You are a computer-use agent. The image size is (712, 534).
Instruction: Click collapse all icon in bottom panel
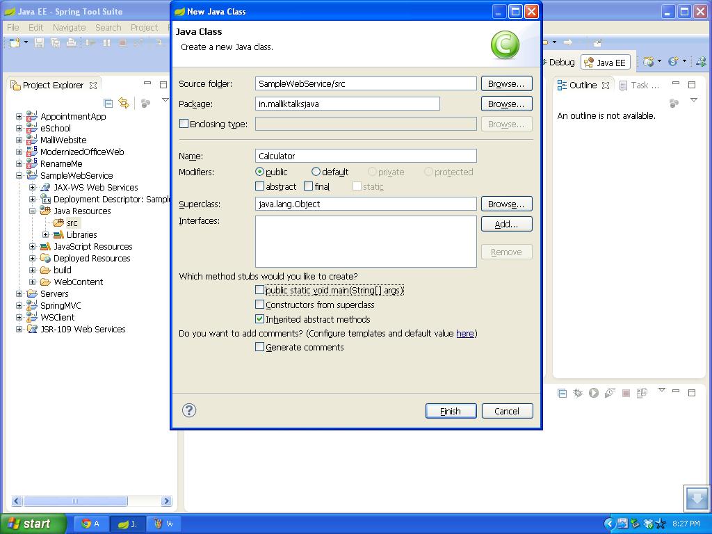562,394
